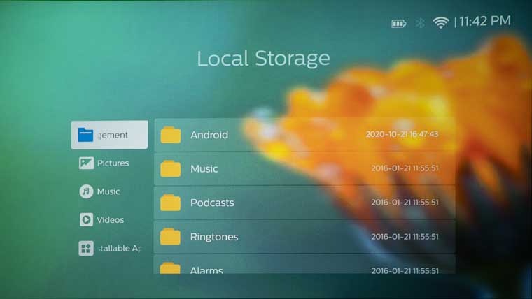Screen dimensions: 532x299
Task: Click the blue file management folder icon
Action: pos(85,135)
